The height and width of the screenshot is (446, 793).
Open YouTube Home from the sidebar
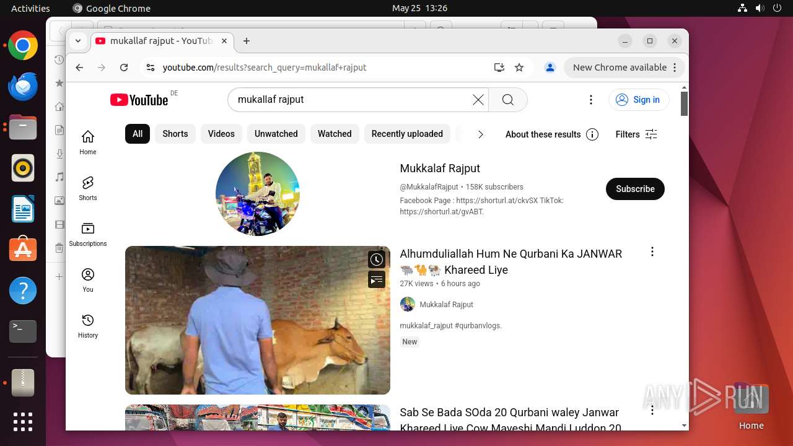[x=88, y=142]
